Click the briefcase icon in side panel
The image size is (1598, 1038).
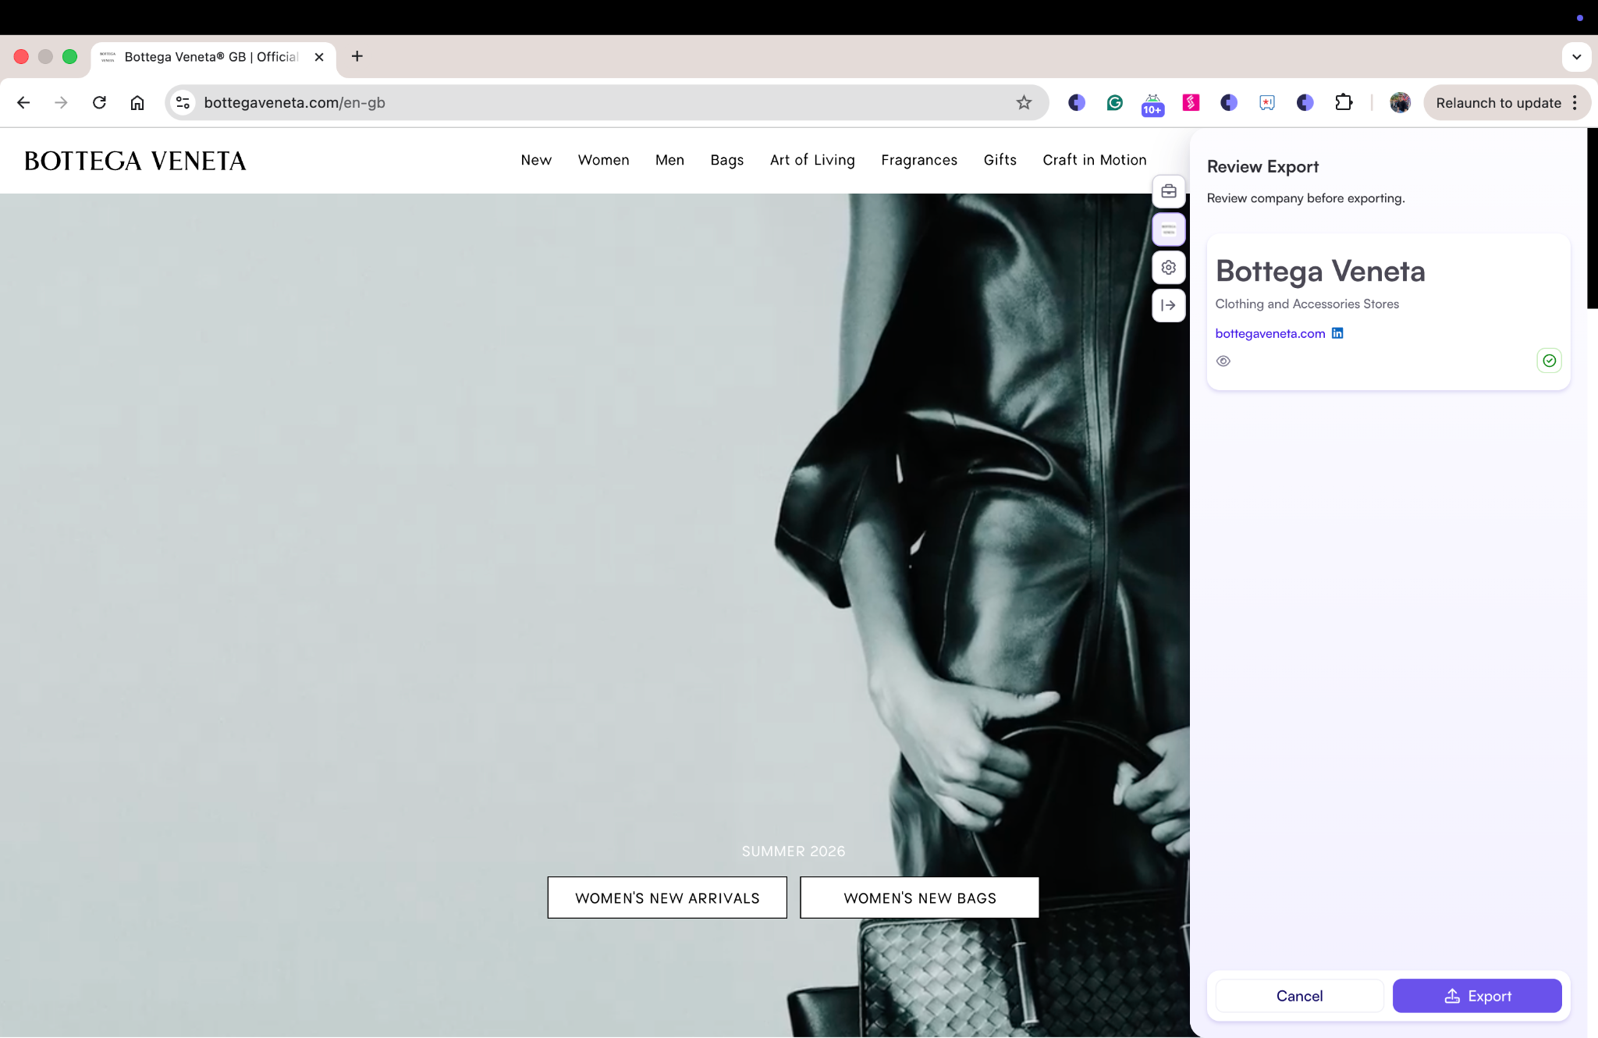point(1168,191)
